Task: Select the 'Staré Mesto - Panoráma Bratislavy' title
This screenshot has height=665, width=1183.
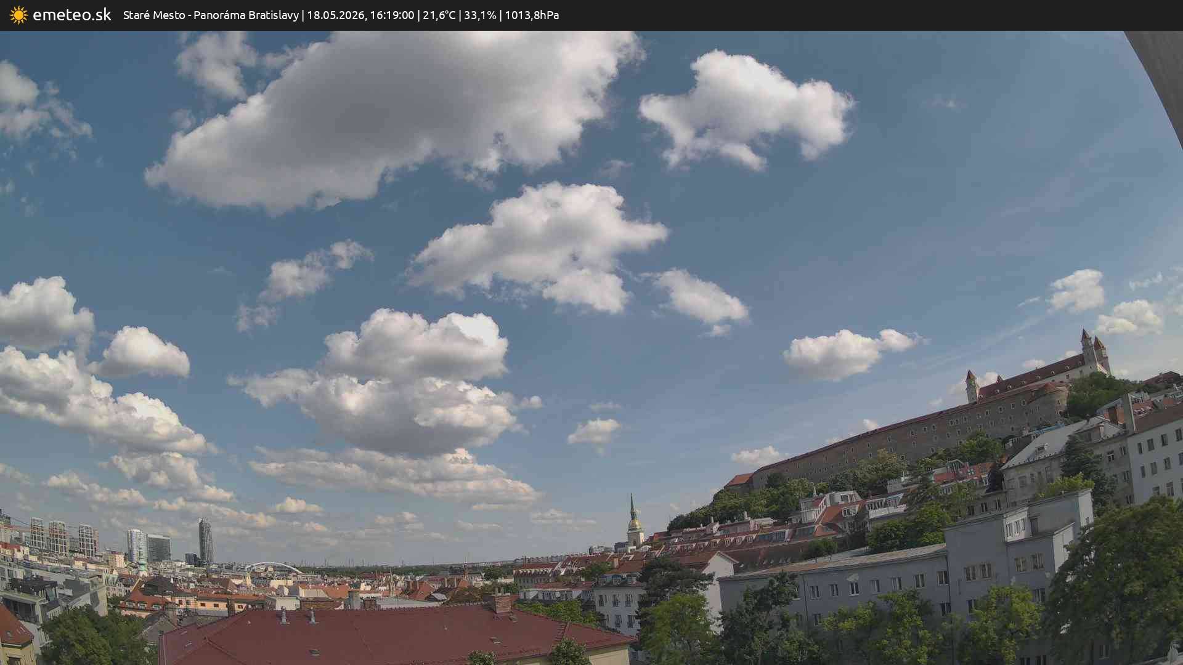Action: tap(211, 15)
